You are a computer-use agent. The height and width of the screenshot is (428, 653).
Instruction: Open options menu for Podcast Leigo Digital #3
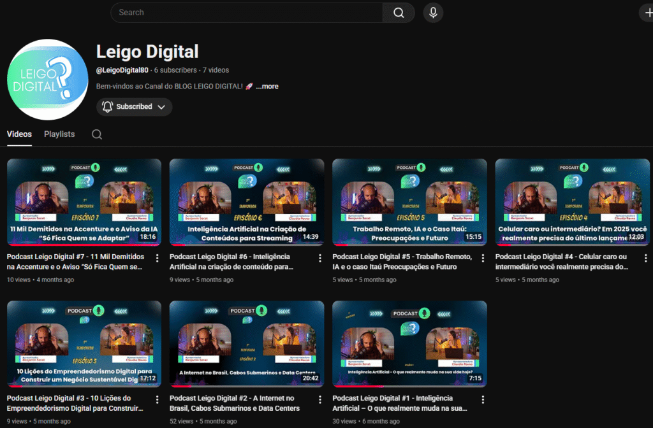[x=156, y=400]
